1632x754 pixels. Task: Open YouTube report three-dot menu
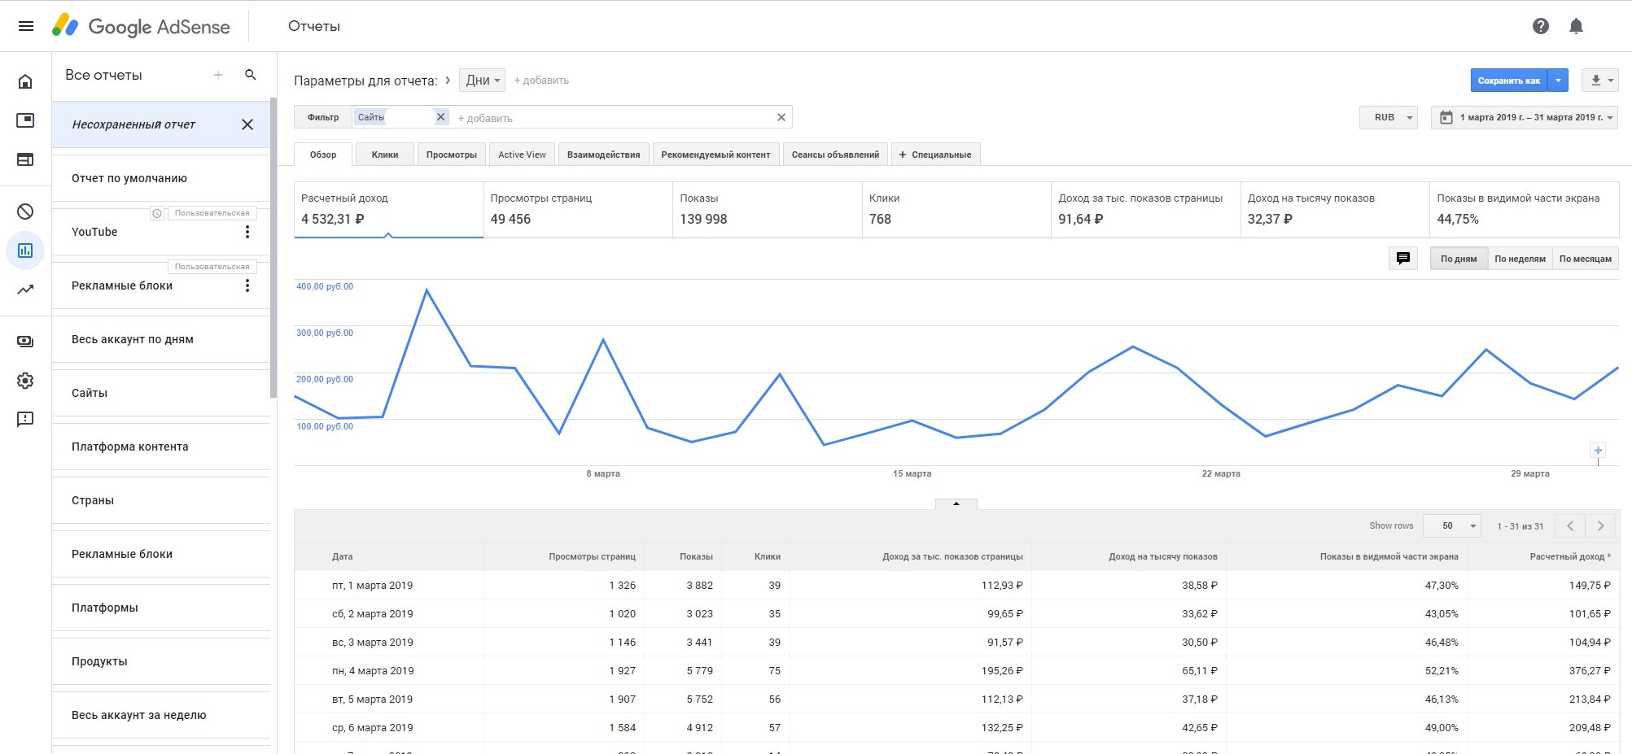point(247,232)
